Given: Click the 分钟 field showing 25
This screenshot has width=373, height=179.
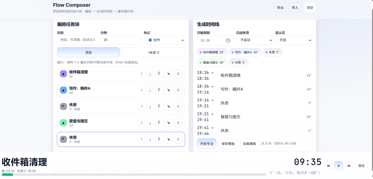Looking at the screenshot, I should pyautogui.click(x=121, y=40).
